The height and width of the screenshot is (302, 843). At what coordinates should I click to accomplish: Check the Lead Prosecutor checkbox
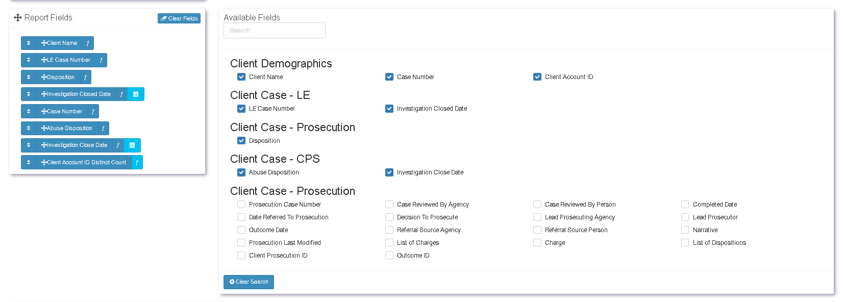tap(685, 217)
